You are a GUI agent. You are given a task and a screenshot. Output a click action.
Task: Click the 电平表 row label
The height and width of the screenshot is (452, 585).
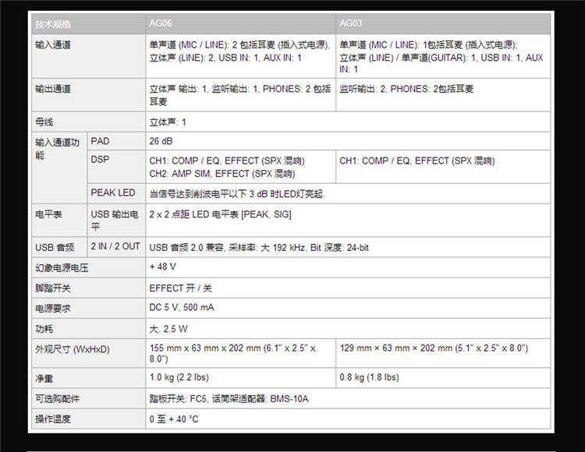click(x=48, y=214)
